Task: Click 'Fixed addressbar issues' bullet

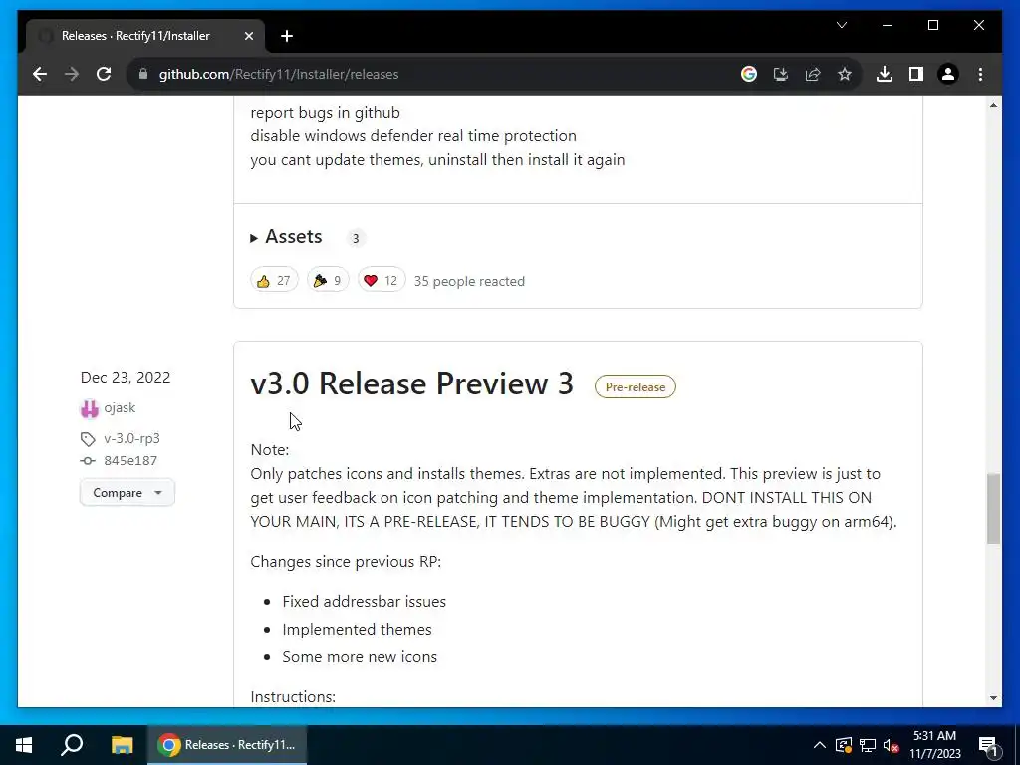Action: (x=365, y=601)
